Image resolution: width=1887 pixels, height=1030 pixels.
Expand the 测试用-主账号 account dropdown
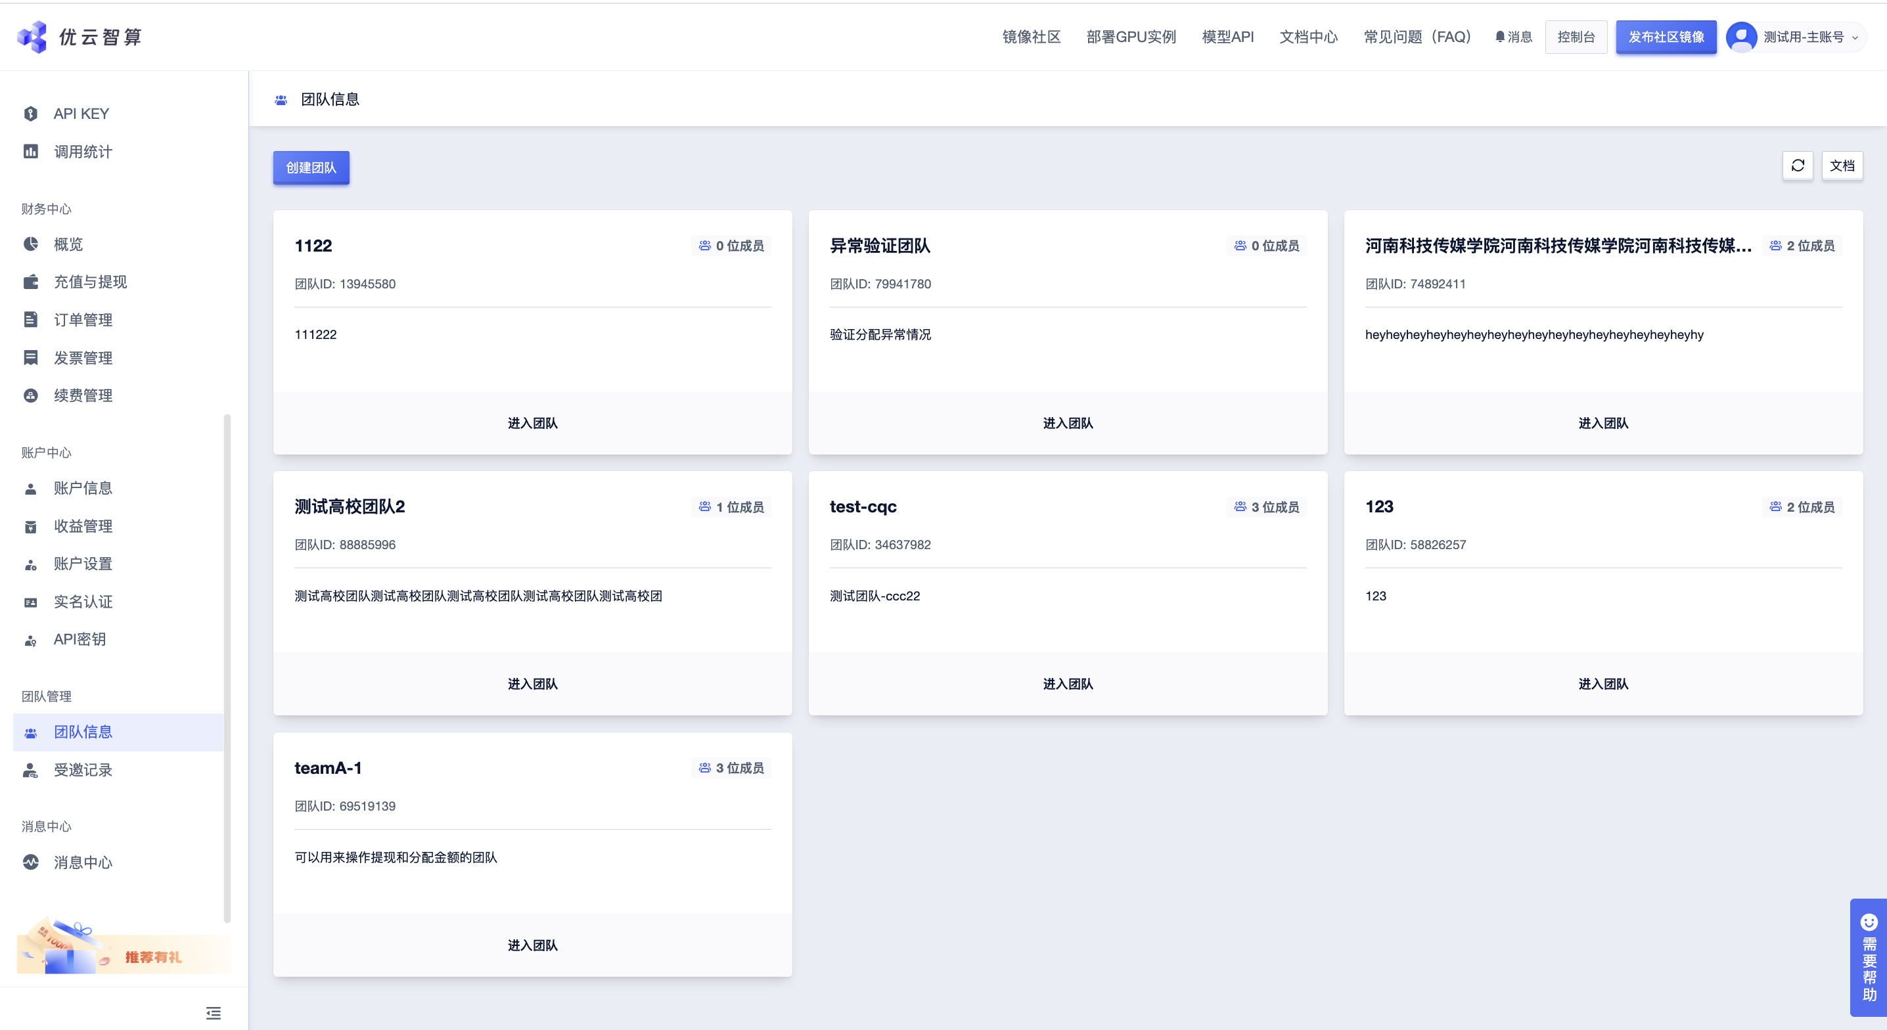(x=1855, y=37)
